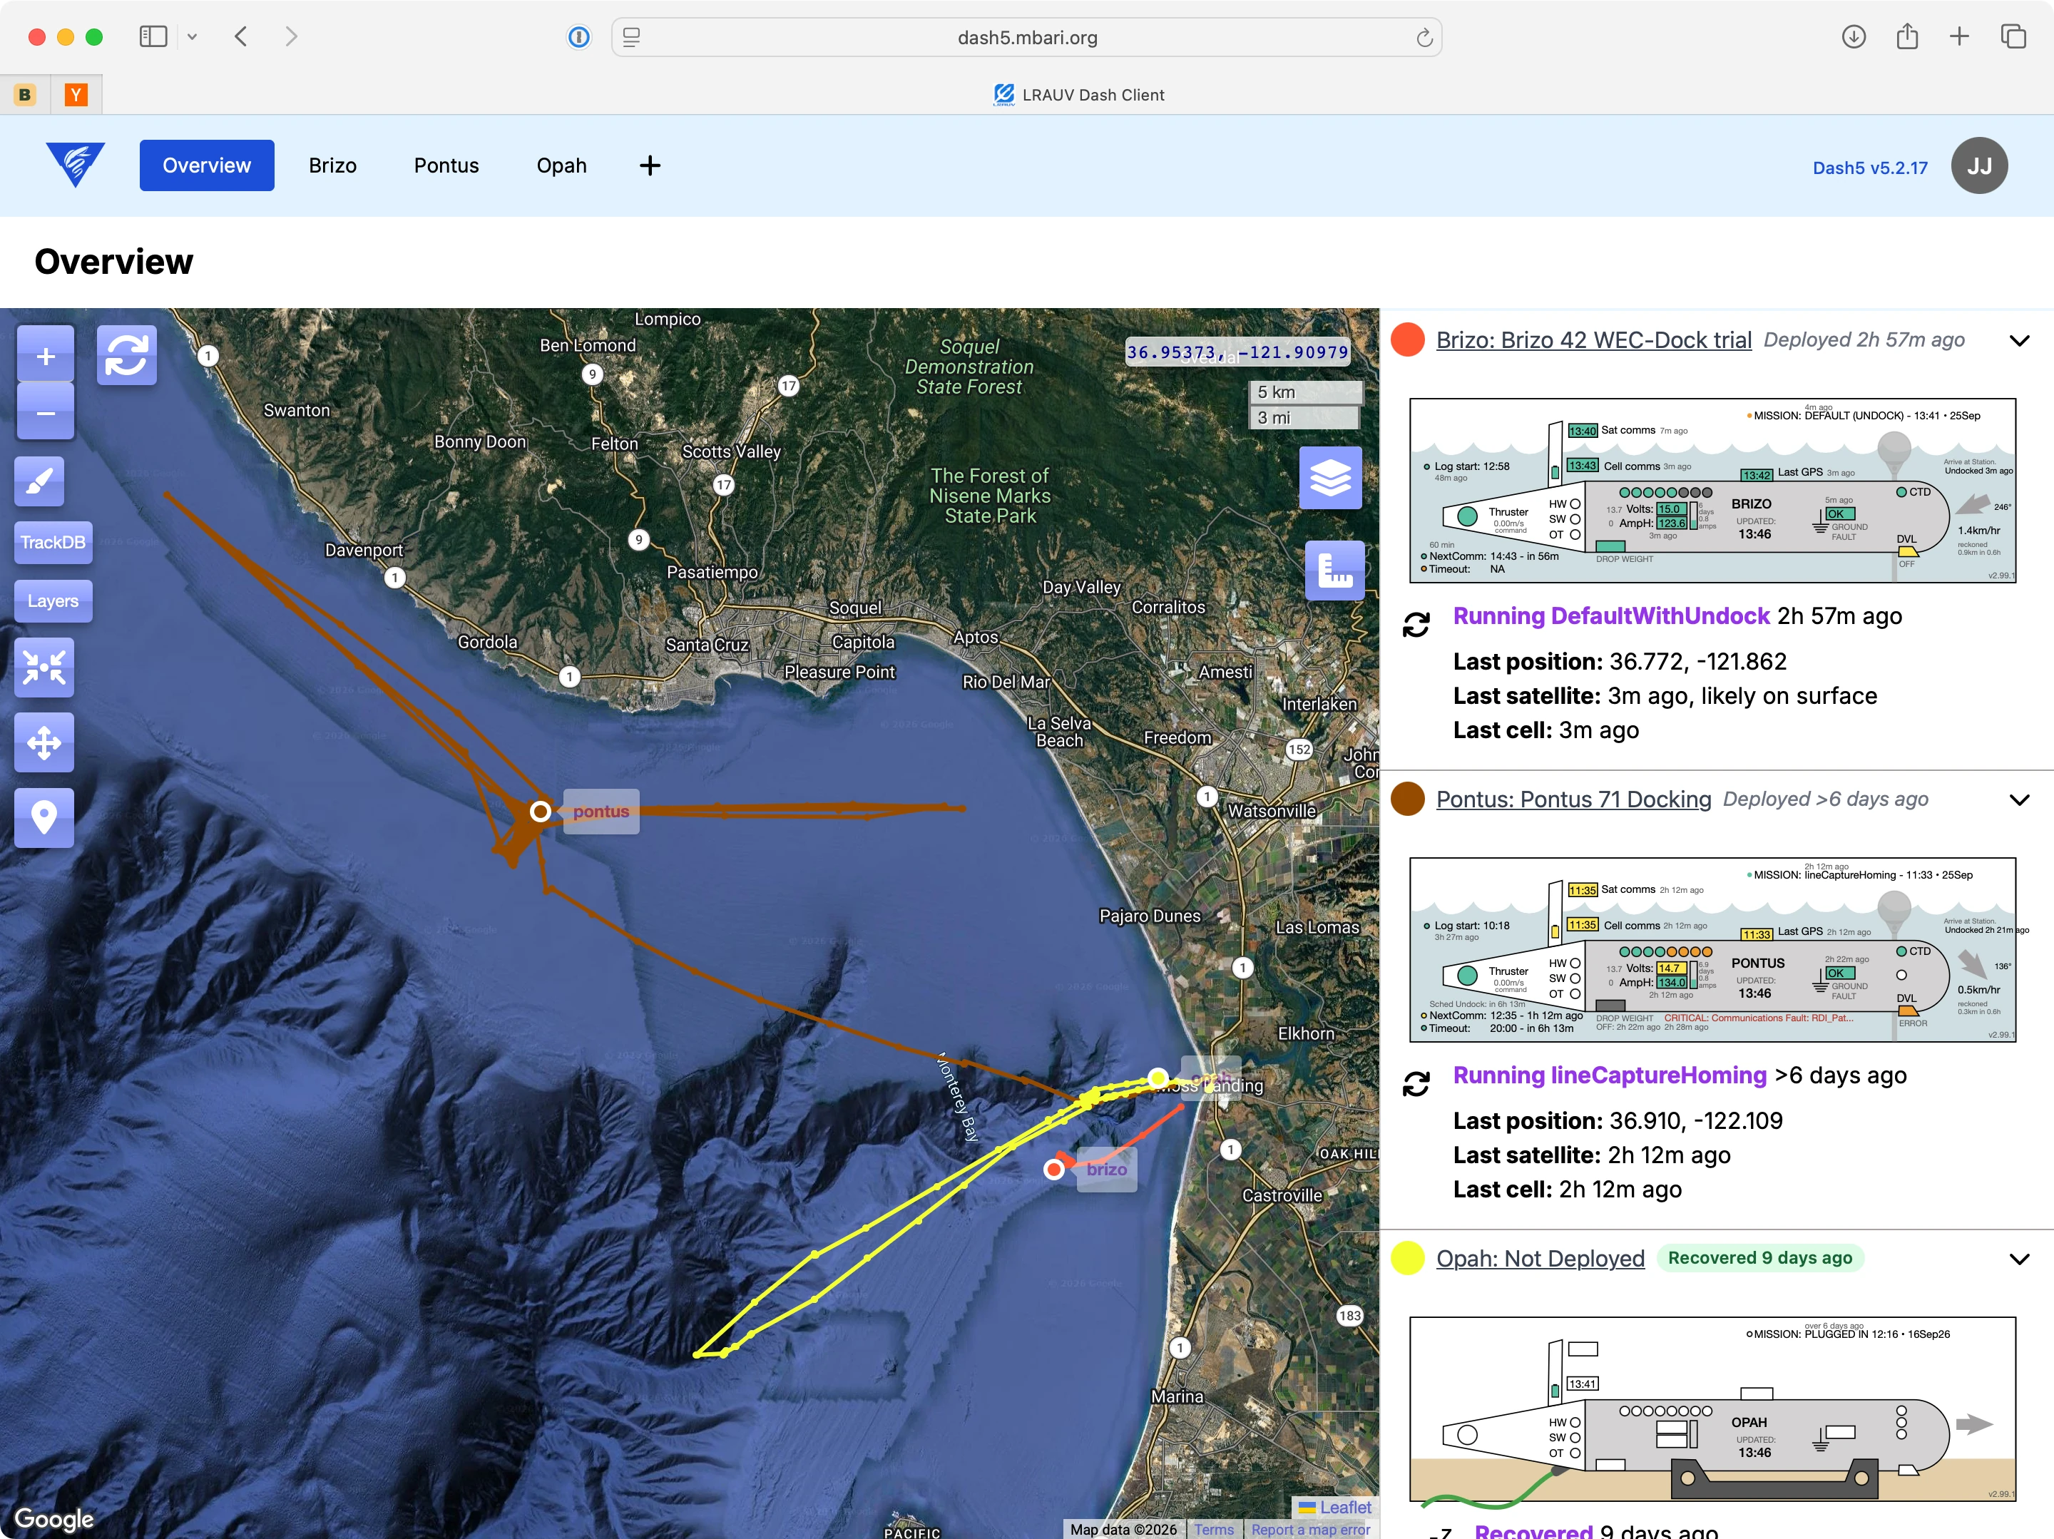Reload the page in Safari
Screen dimensions: 2054x1539
(1424, 37)
